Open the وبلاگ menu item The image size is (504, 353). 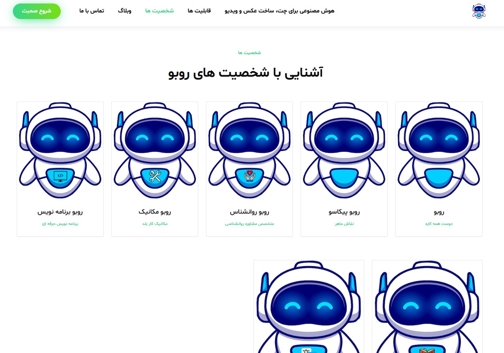125,11
